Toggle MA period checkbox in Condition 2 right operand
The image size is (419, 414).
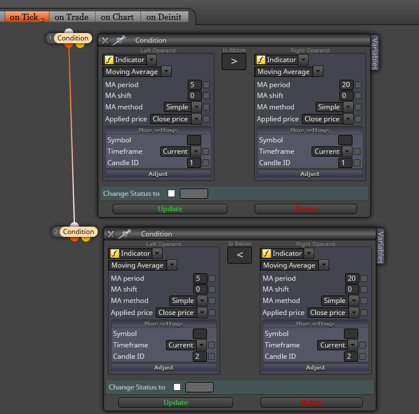(x=364, y=278)
